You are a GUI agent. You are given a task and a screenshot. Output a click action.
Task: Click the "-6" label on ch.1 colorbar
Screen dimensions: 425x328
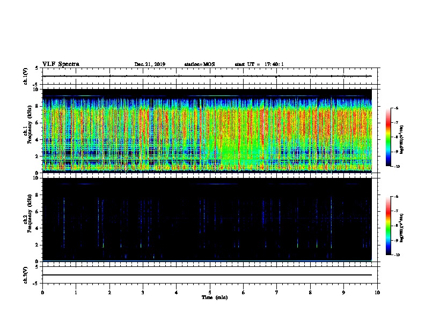(396, 108)
